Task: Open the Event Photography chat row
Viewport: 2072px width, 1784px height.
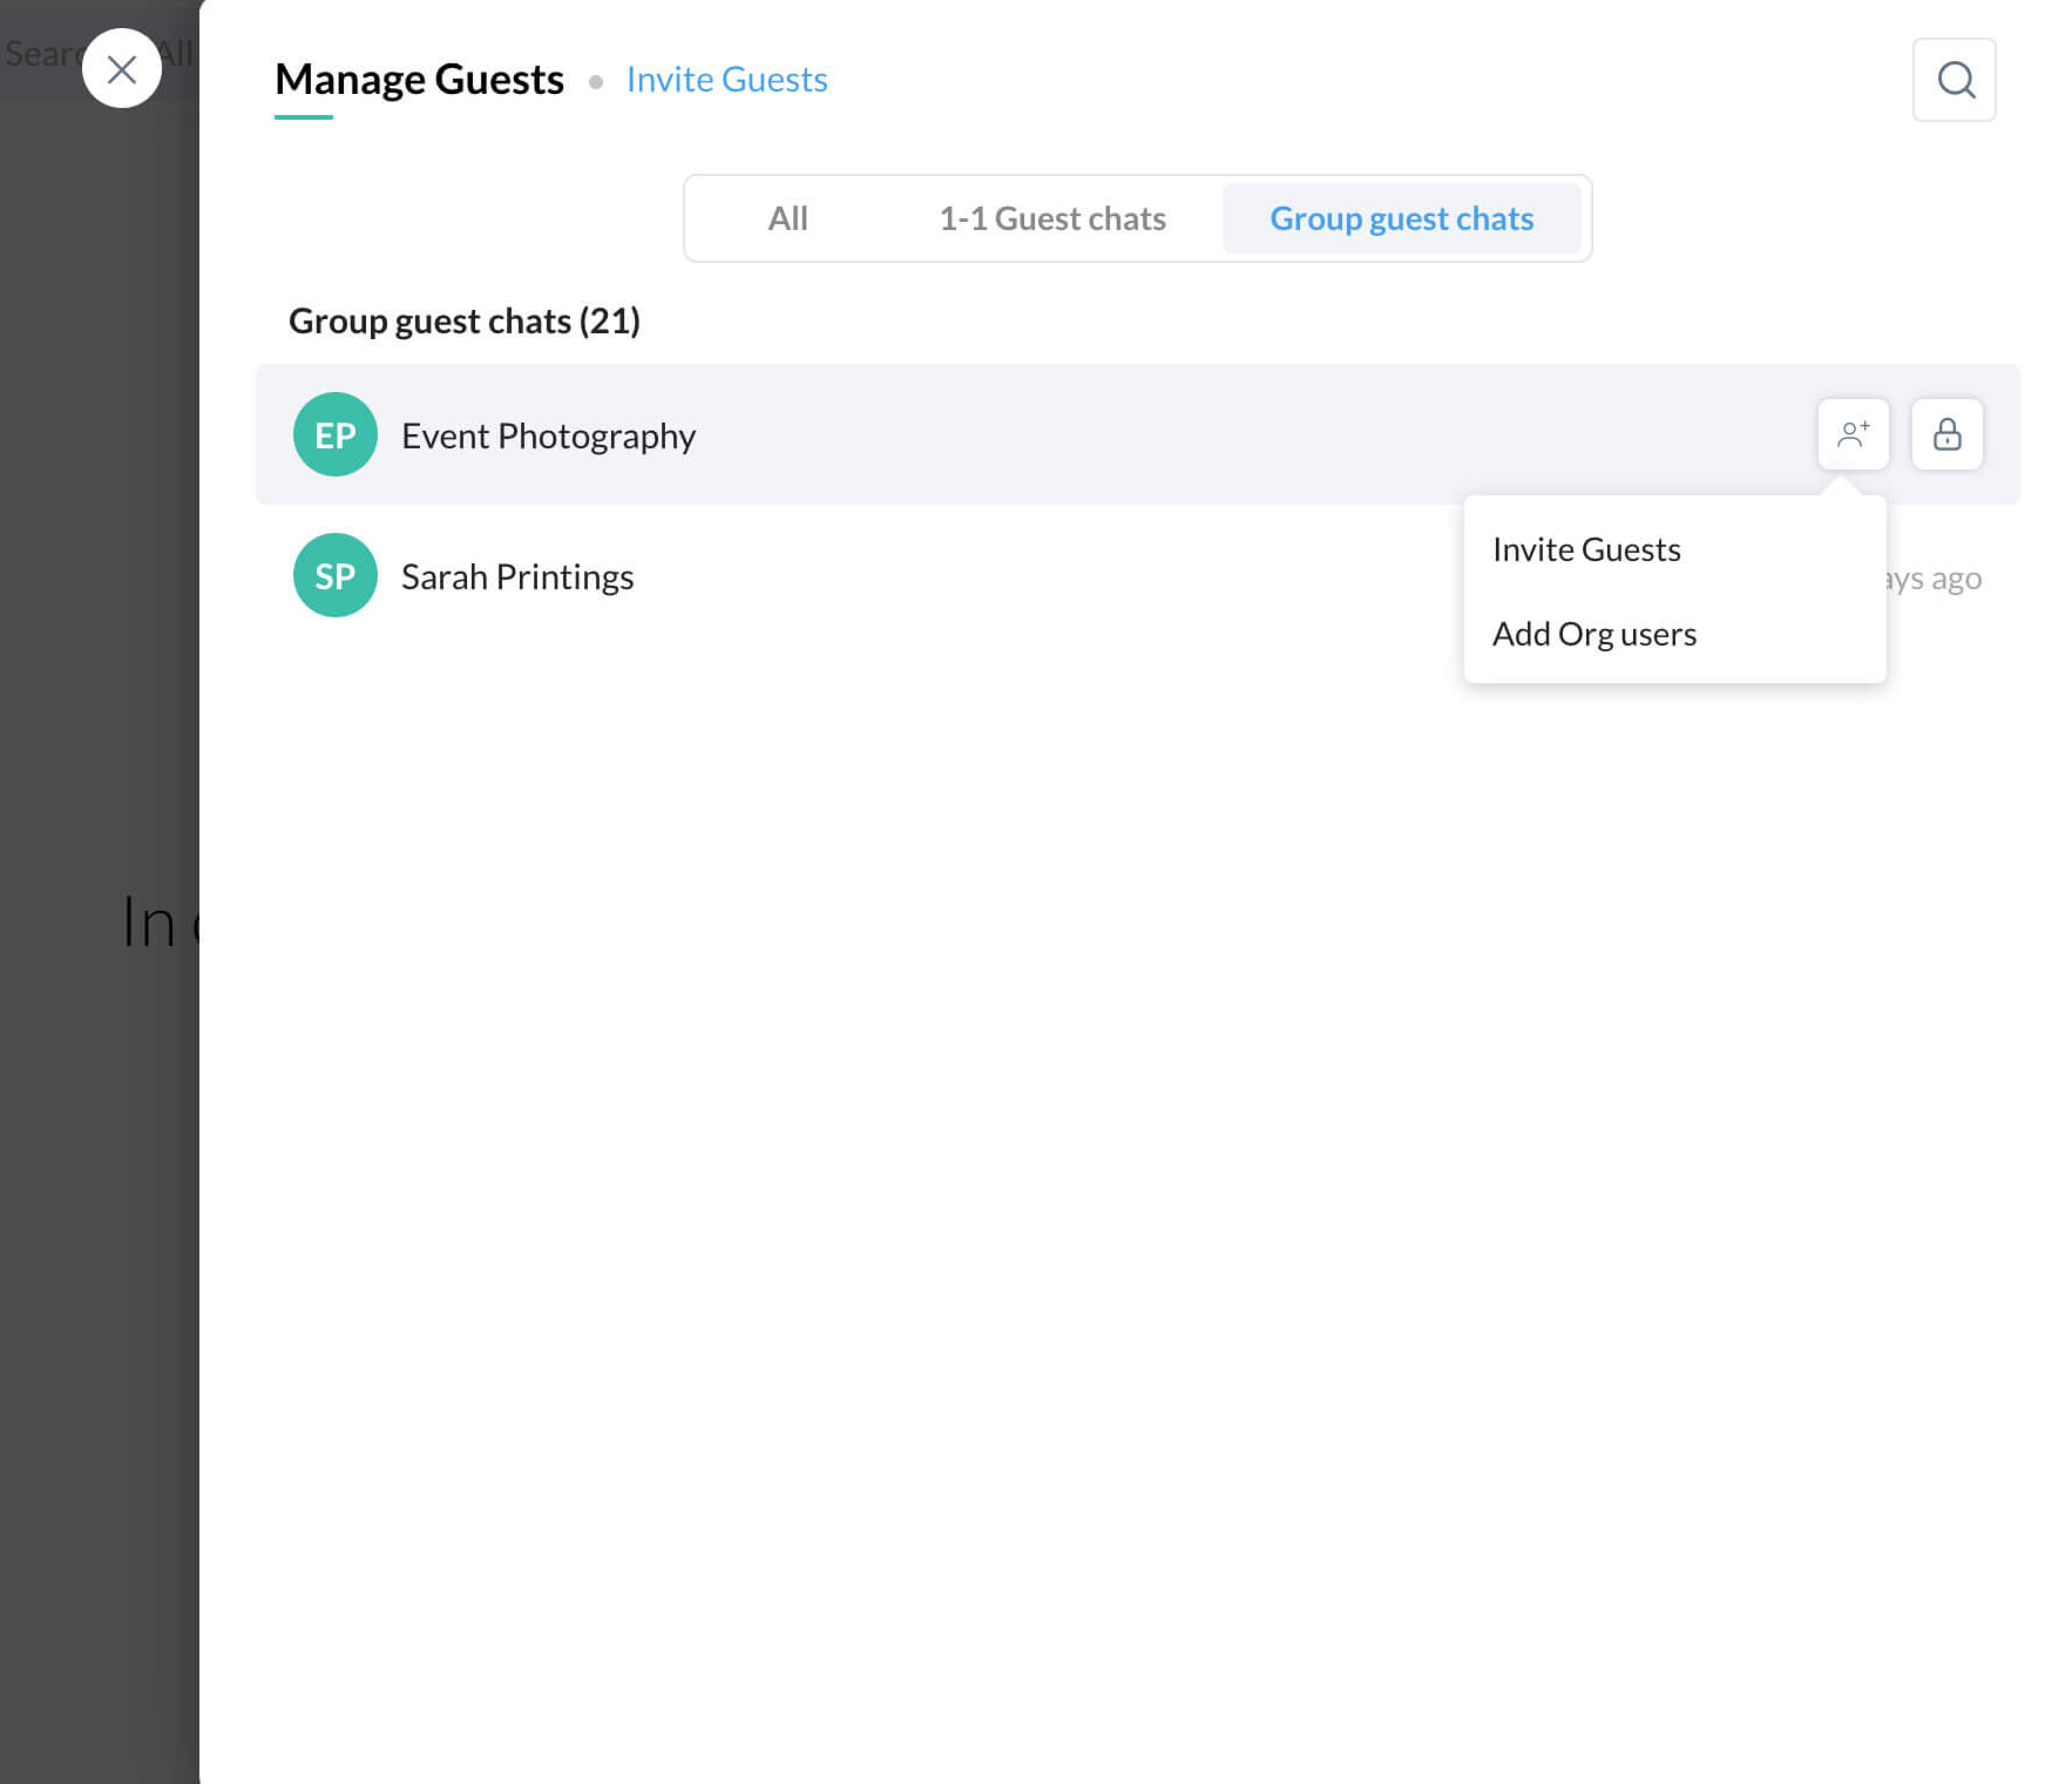Action: tap(1100, 434)
